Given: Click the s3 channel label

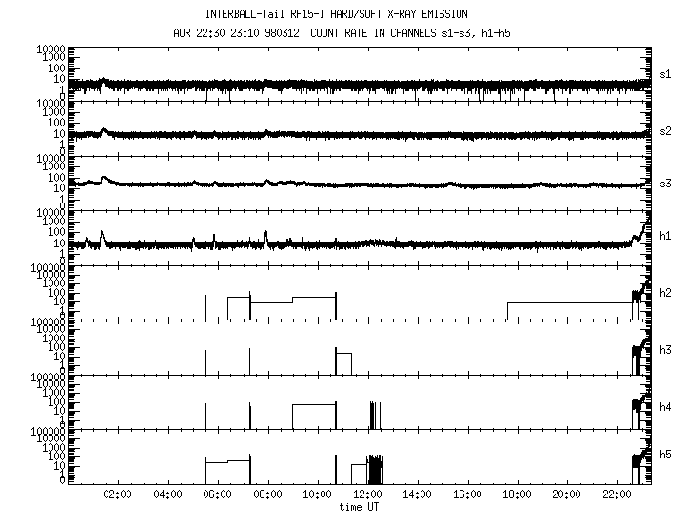Looking at the screenshot, I should (666, 183).
